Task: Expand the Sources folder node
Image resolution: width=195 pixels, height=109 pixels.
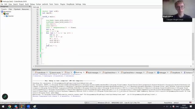Action: [x=4, y=16]
